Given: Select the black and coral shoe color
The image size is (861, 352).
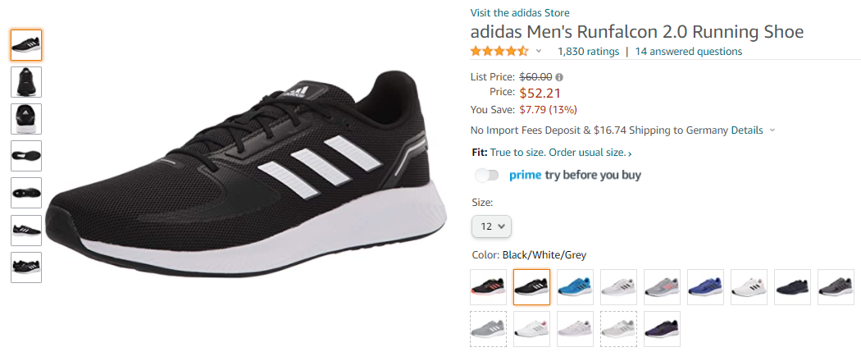Looking at the screenshot, I should pos(488,287).
